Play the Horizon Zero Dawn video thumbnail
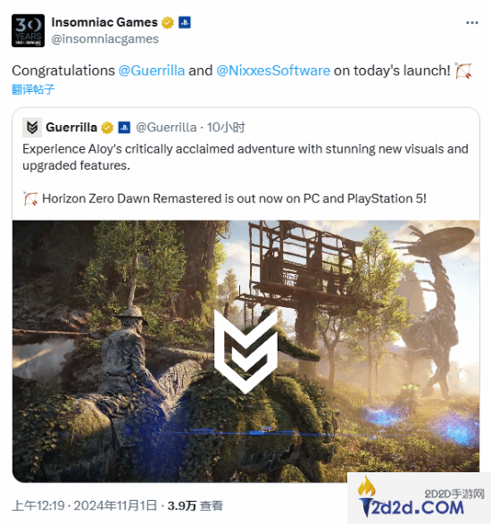Screen dimensions: 491x524 (x=245, y=351)
